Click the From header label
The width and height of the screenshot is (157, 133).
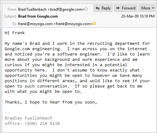[x=12, y=9]
